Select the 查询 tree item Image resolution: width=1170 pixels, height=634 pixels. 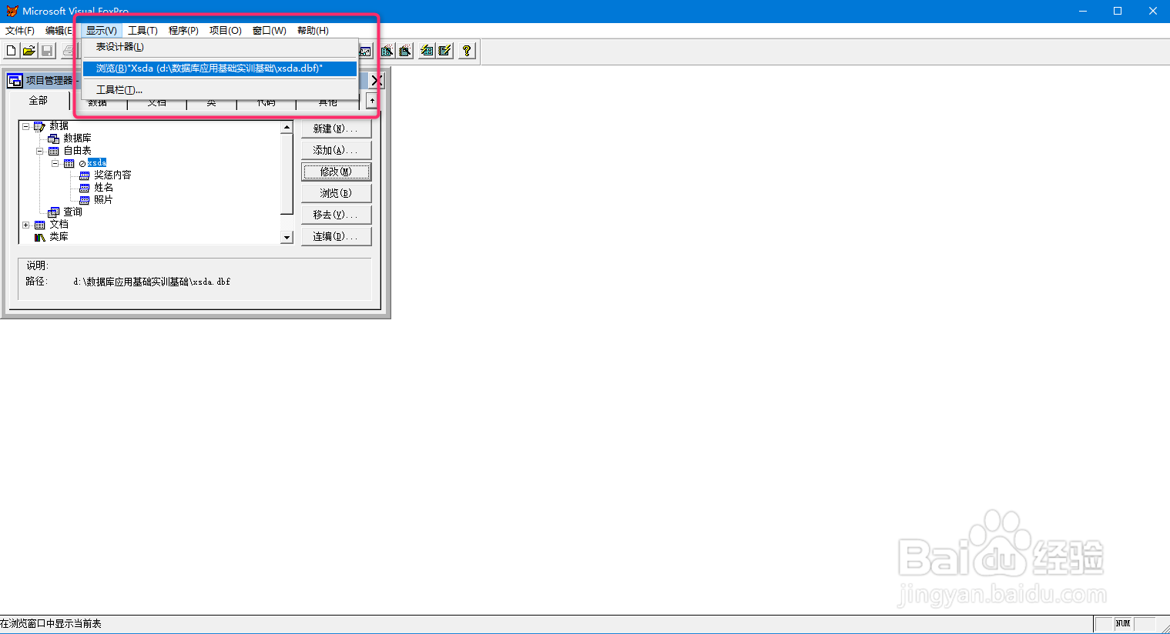click(x=72, y=212)
